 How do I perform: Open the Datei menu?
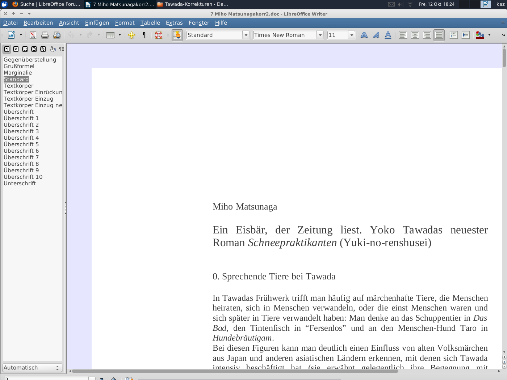click(x=11, y=23)
